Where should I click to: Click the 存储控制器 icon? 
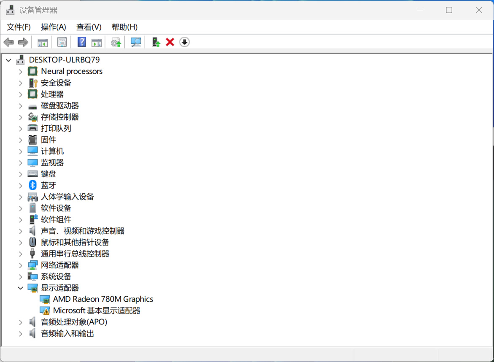[32, 117]
